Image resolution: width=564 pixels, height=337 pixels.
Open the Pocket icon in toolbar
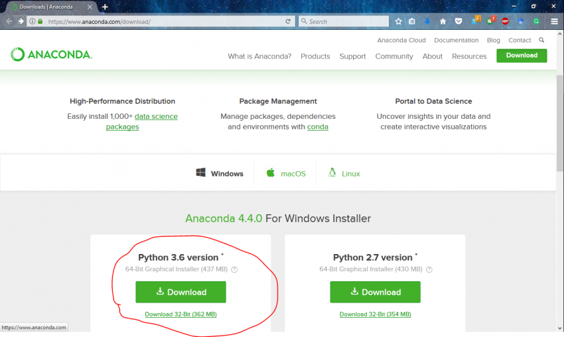click(x=458, y=21)
